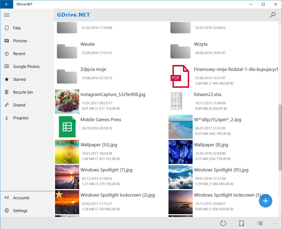Enable multi-select mode from the bottom toolbar
Image resolution: width=282 pixels, height=230 pixels.
pyautogui.click(x=259, y=223)
